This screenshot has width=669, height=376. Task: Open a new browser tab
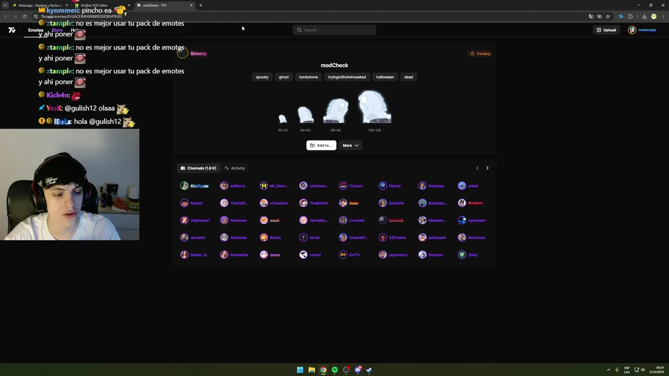tap(201, 5)
